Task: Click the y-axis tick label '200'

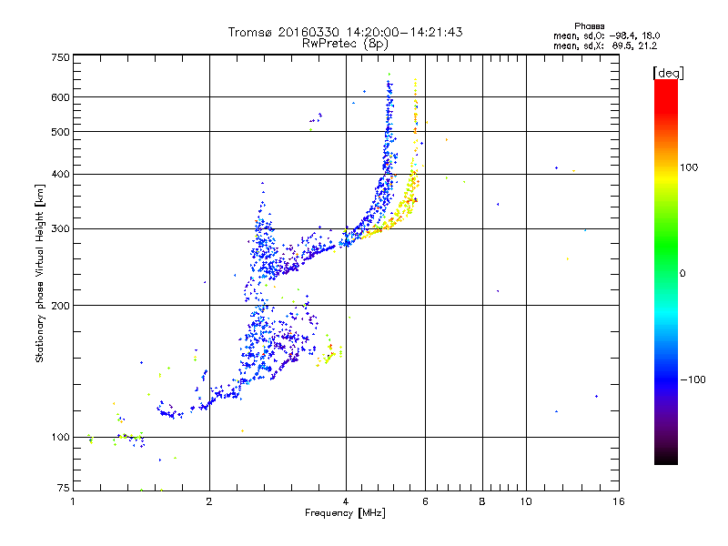Action: click(60, 306)
